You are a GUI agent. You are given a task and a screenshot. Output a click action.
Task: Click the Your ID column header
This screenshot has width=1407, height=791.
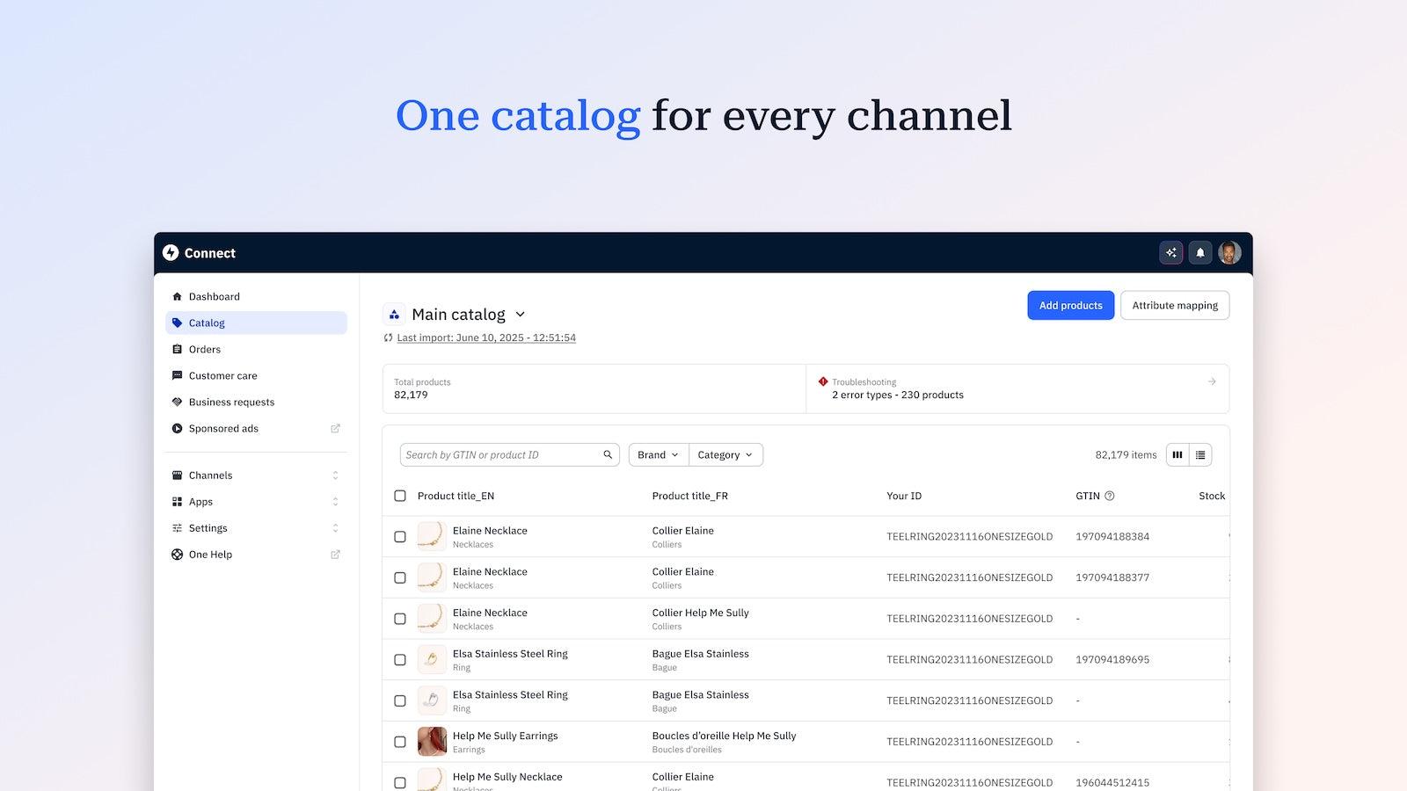pyautogui.click(x=904, y=496)
